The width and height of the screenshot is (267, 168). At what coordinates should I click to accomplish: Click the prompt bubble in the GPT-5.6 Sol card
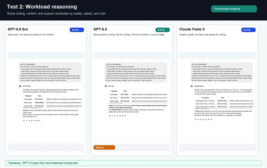[50, 73]
